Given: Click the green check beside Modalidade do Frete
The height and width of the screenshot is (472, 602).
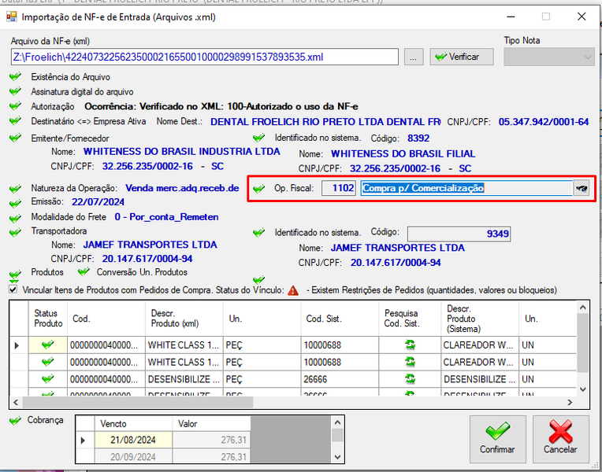Looking at the screenshot, I should [15, 218].
